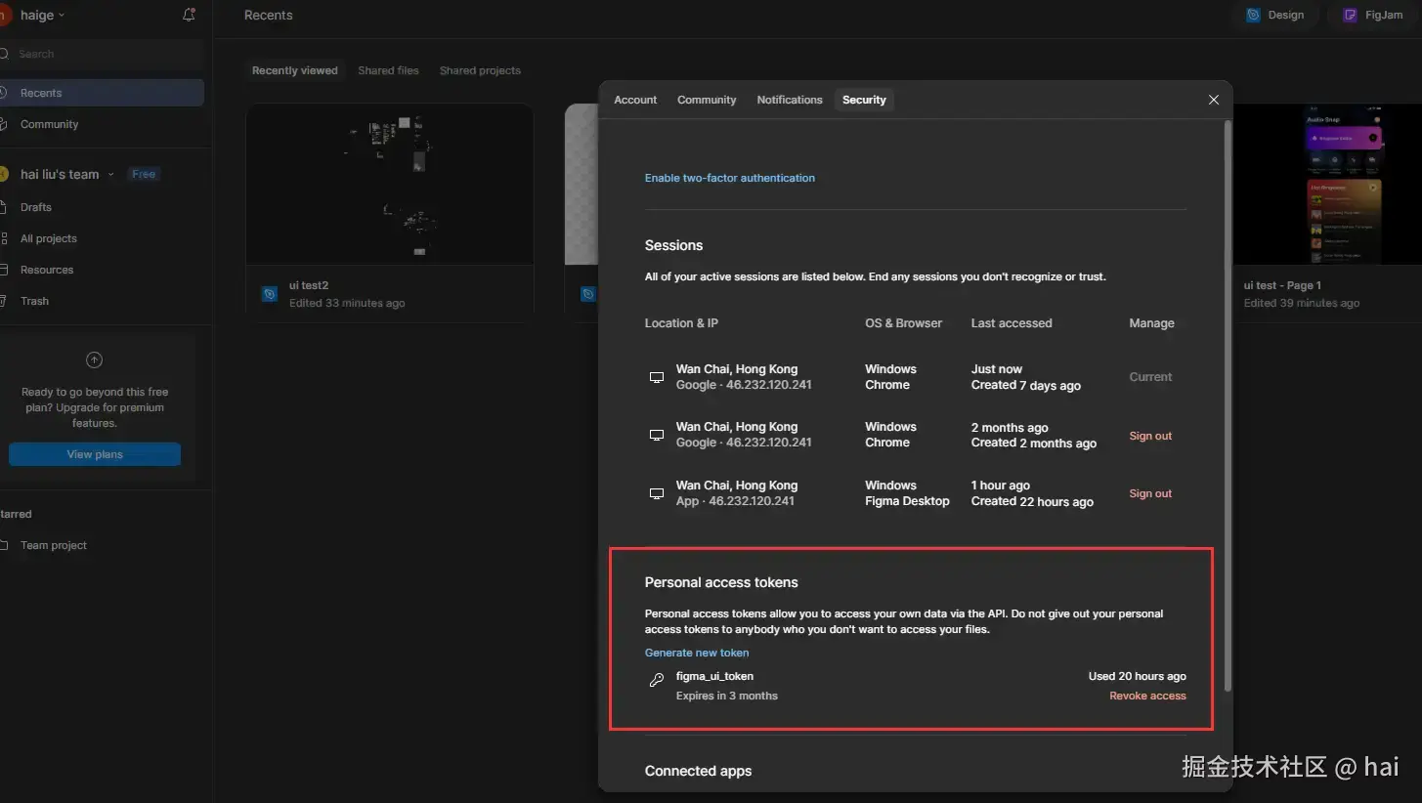
Task: Revoke access for figma_ui_token
Action: pos(1147,696)
